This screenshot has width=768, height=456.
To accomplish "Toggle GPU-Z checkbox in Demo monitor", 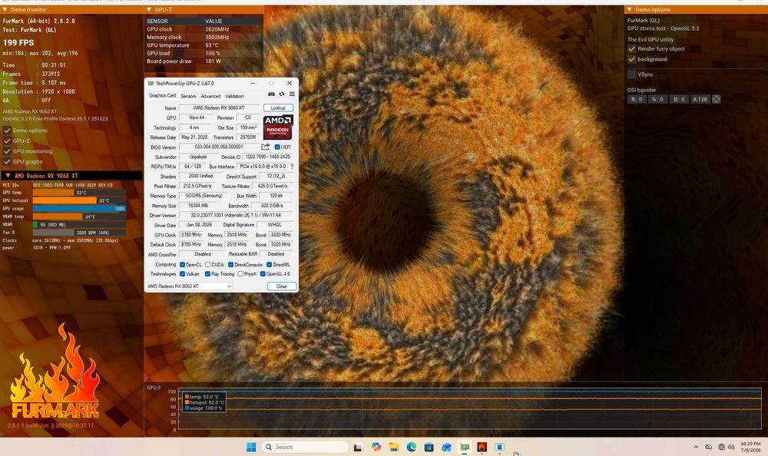I will pos(7,140).
